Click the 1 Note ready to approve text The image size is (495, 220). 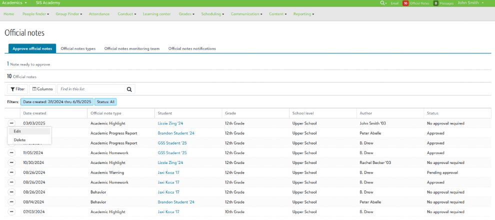(28, 64)
